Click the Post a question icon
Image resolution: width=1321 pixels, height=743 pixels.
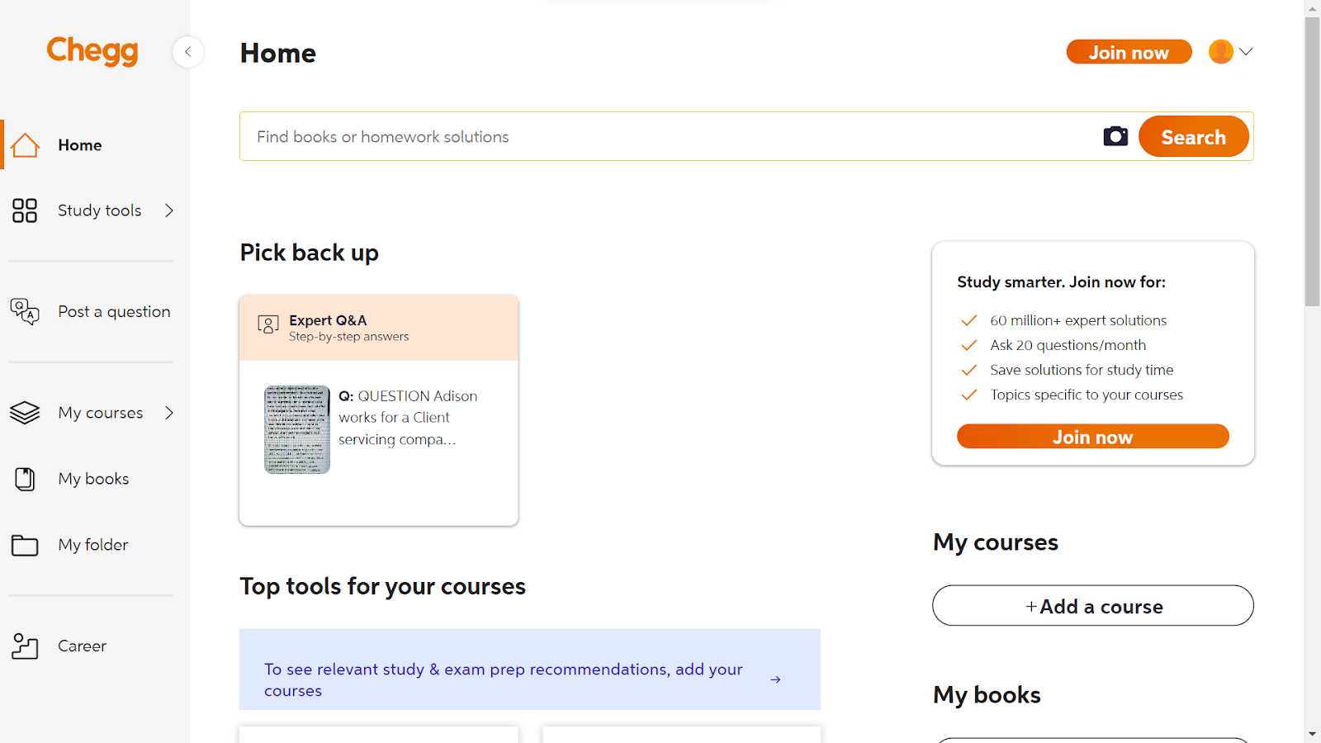pyautogui.click(x=25, y=311)
